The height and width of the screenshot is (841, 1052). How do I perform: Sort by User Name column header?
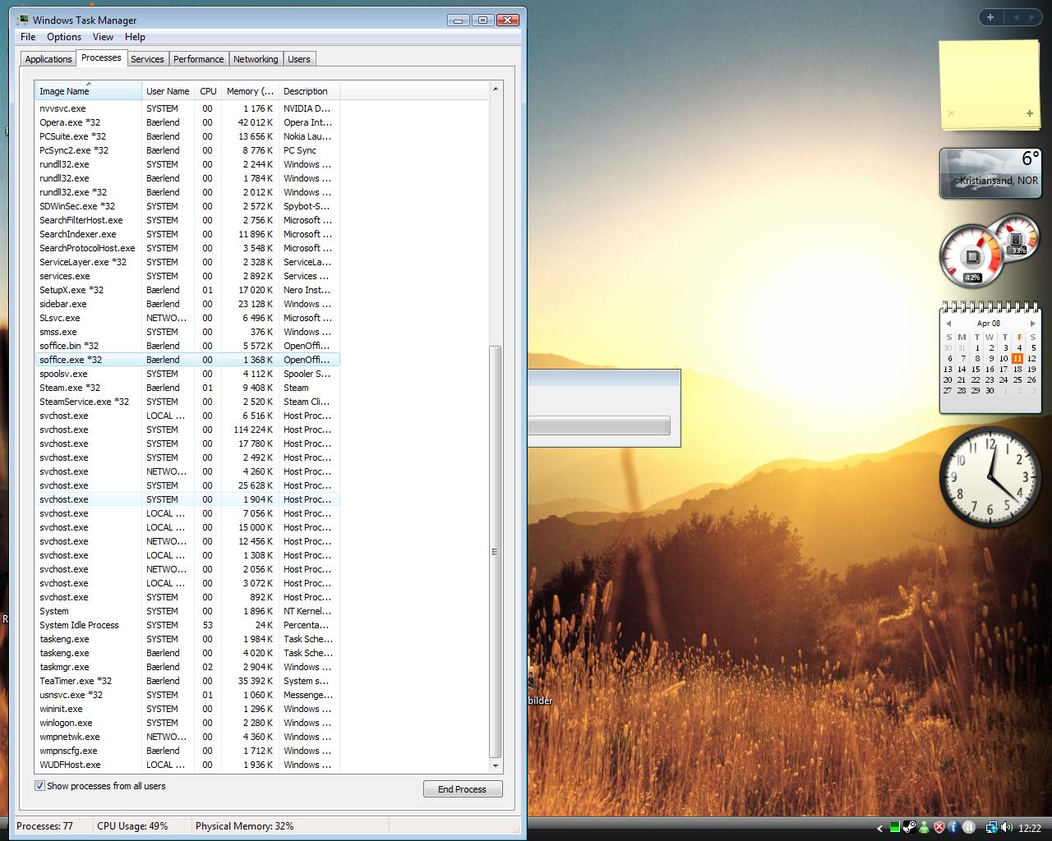pyautogui.click(x=168, y=91)
